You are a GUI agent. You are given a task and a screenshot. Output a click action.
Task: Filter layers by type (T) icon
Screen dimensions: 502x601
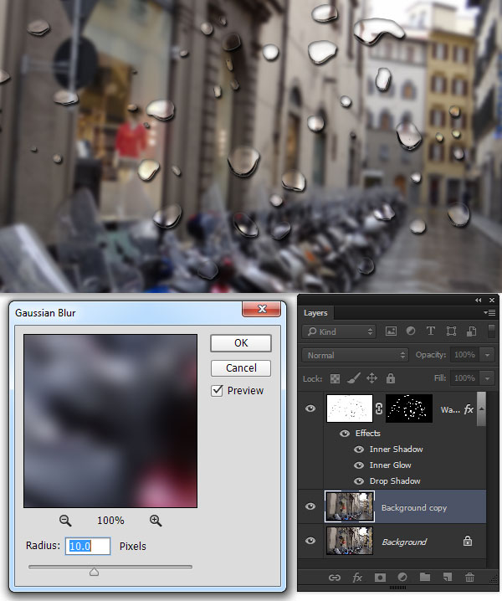[431, 332]
